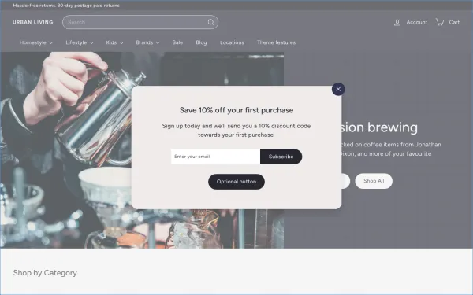Open the Locations page

coord(232,42)
